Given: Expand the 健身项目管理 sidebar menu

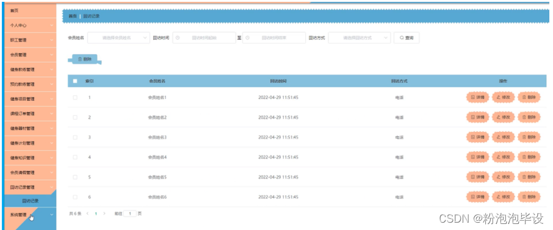Looking at the screenshot, I should (30, 99).
